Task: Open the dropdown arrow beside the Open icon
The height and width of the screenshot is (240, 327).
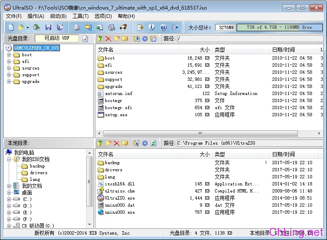Action: [x=27, y=27]
